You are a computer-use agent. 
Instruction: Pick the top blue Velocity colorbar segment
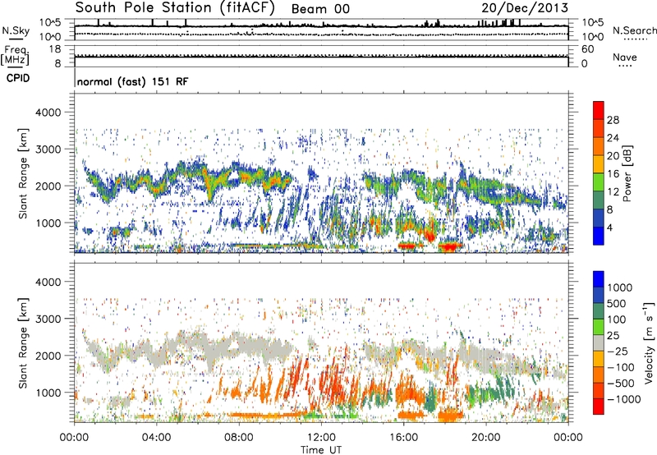click(x=599, y=279)
